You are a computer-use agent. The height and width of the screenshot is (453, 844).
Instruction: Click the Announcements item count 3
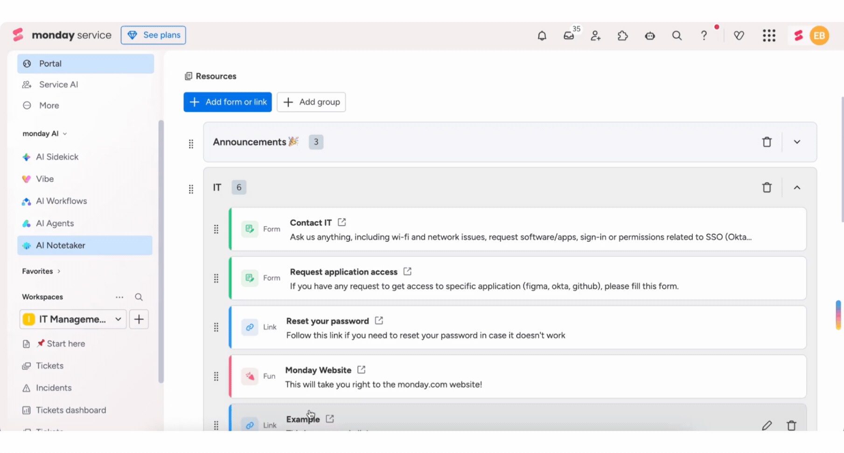pos(316,142)
